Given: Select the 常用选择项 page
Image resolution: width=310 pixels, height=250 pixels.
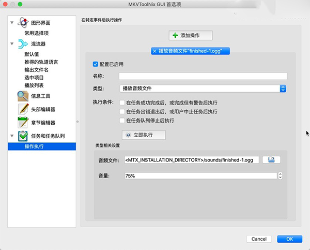Looking at the screenshot, I should coord(37,33).
